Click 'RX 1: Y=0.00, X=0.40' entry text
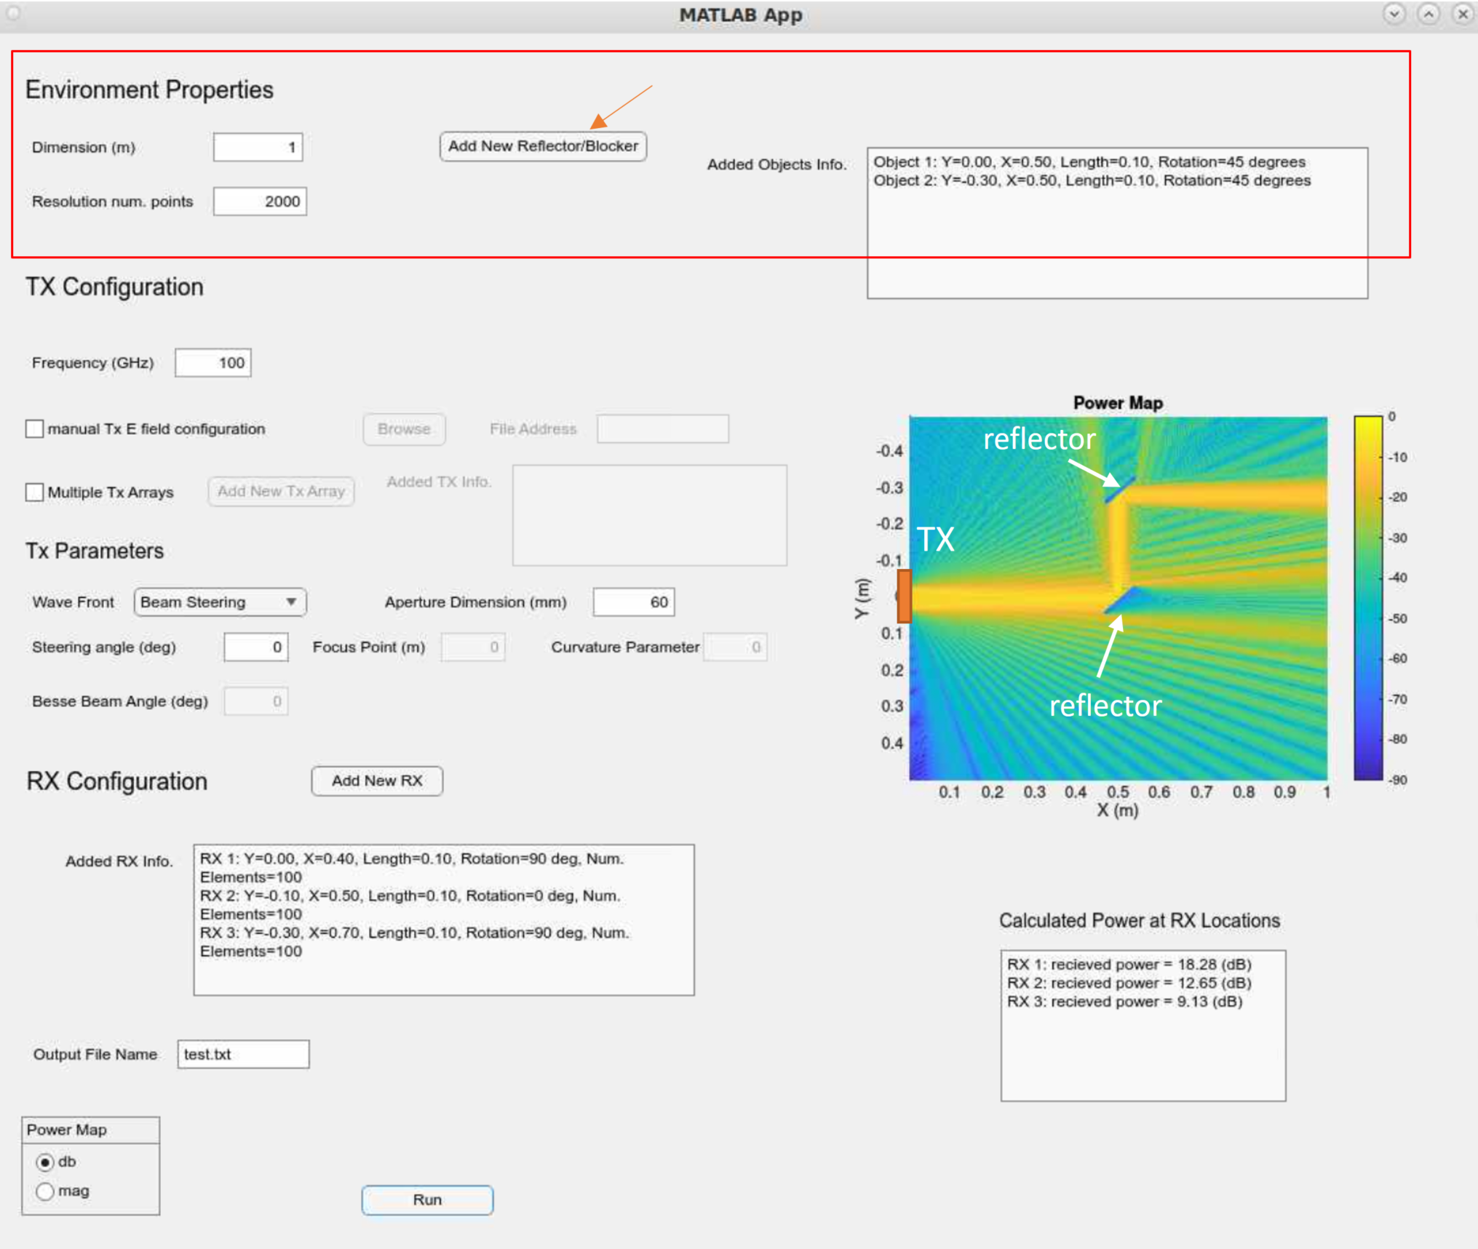The height and width of the screenshot is (1249, 1478). (412, 868)
